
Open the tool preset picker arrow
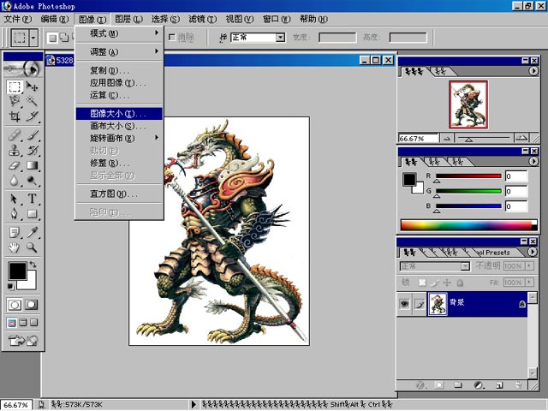click(33, 38)
